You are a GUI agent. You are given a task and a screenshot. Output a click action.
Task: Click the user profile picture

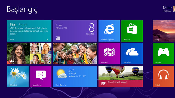coord(174,9)
